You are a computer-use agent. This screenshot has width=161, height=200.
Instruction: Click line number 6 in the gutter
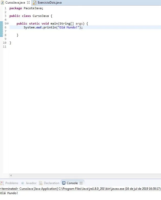[5, 27]
